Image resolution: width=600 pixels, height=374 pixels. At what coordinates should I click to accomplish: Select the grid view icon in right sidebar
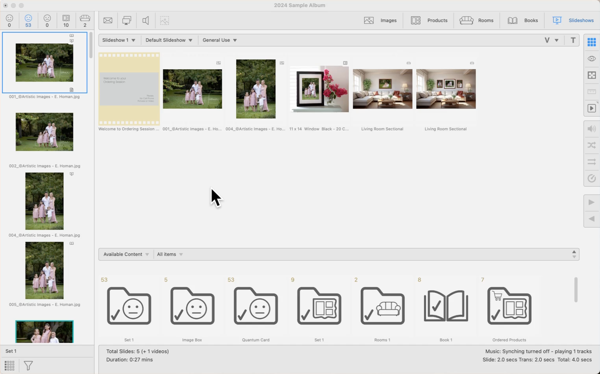[591, 42]
